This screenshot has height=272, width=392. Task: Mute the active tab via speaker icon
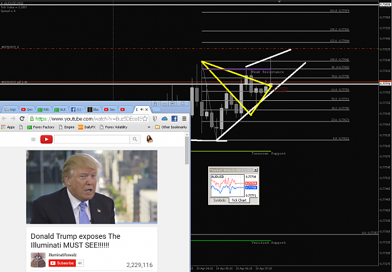(x=142, y=110)
